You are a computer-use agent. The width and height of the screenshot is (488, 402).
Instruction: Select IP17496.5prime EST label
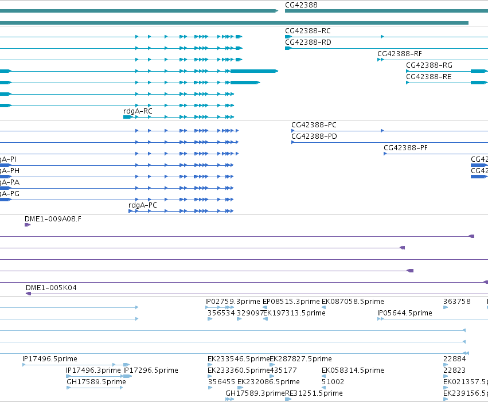(x=50, y=359)
